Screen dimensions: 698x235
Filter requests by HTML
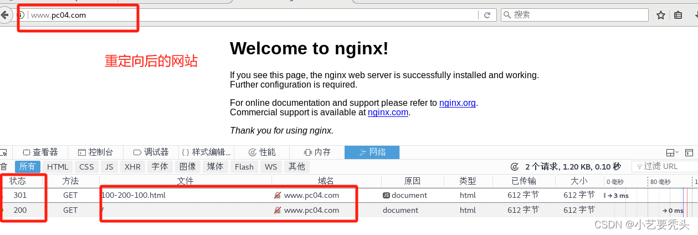coord(58,166)
